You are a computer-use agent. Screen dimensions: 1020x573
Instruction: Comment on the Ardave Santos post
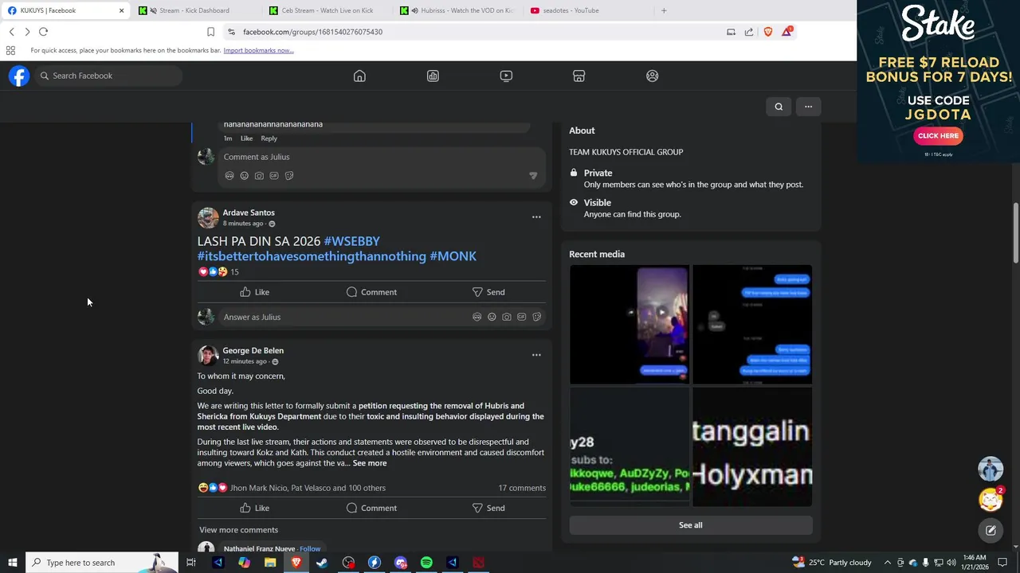(371, 292)
